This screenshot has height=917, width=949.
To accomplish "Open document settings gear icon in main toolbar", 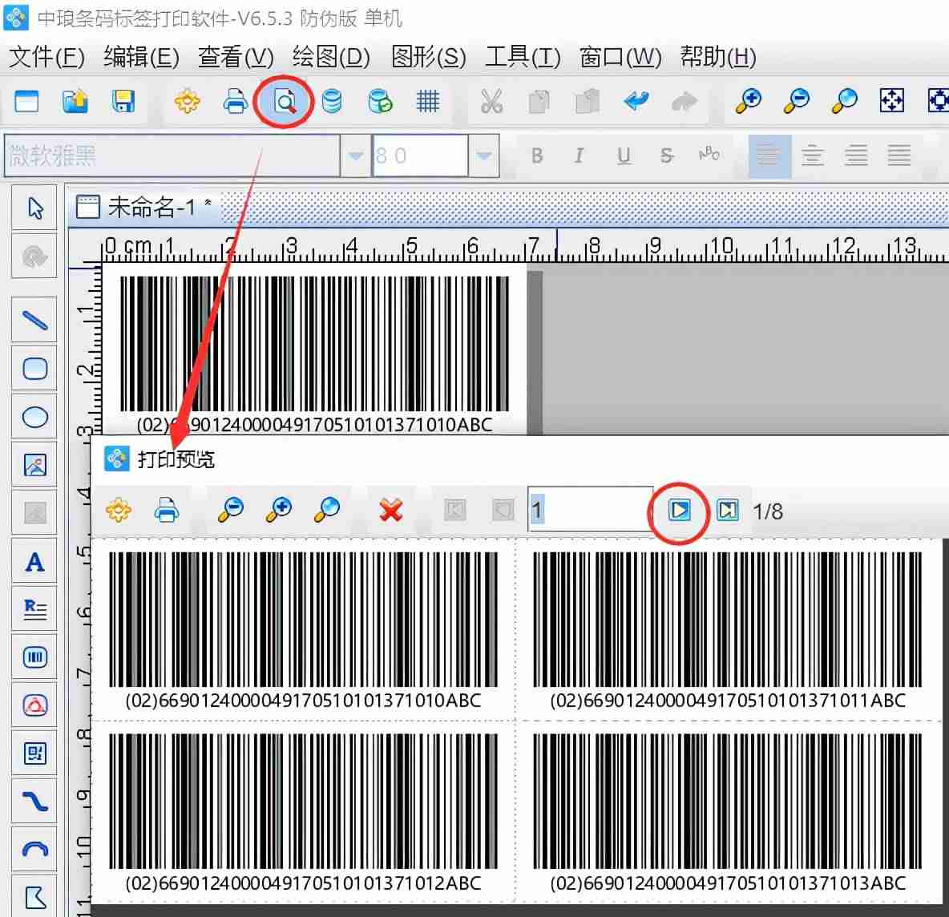I will coord(187,102).
